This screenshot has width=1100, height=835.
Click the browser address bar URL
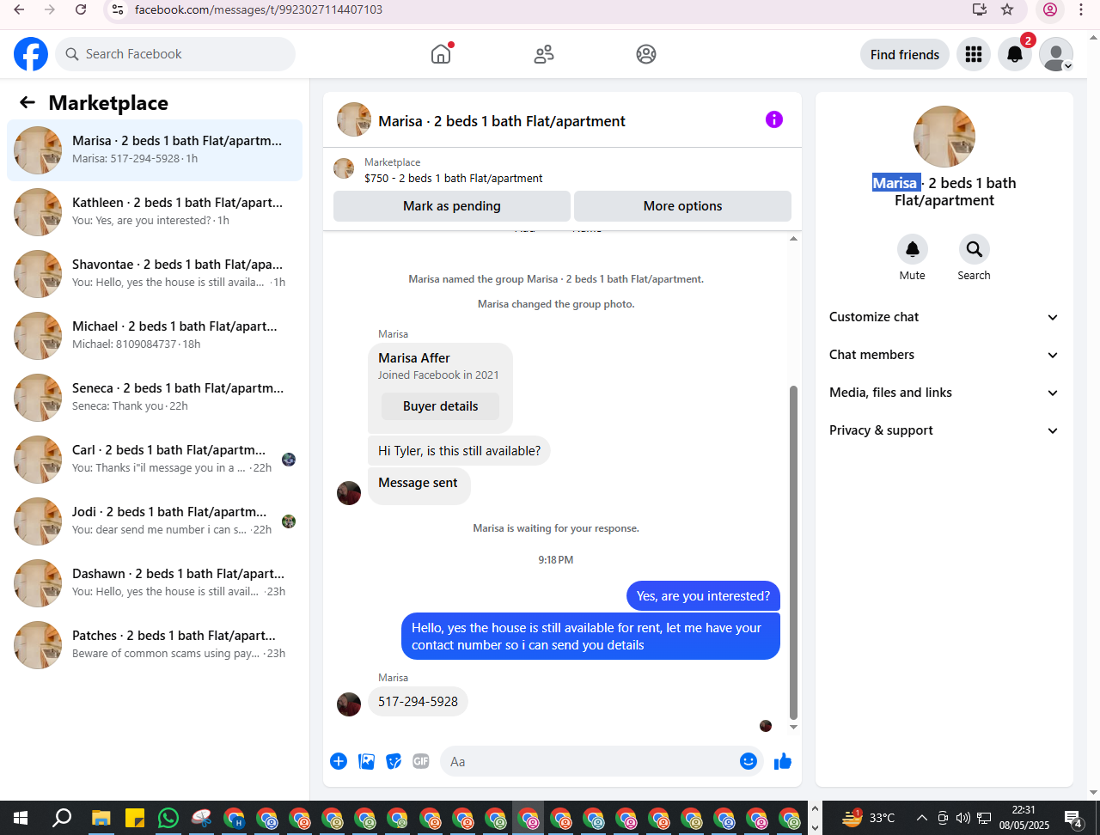pyautogui.click(x=259, y=9)
